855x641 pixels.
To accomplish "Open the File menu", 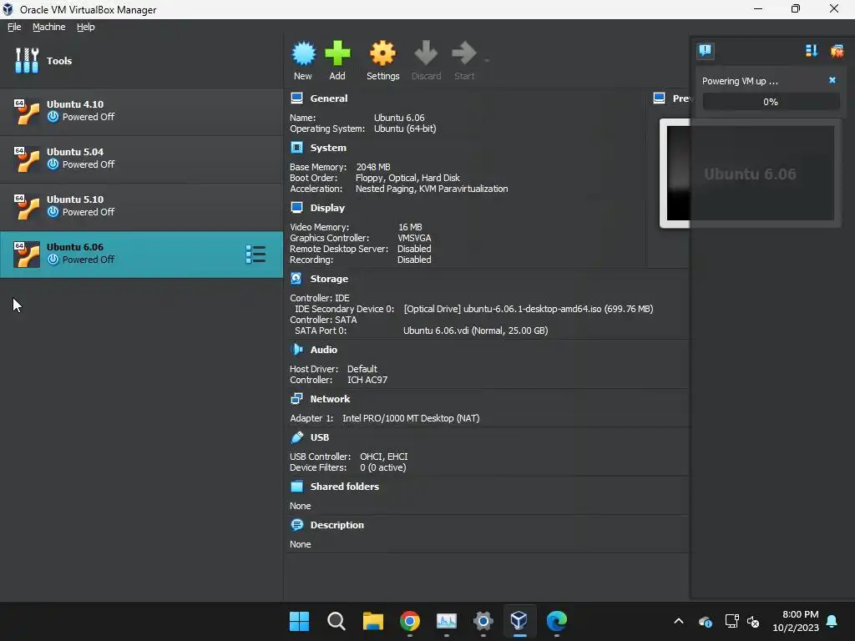I will (x=14, y=27).
